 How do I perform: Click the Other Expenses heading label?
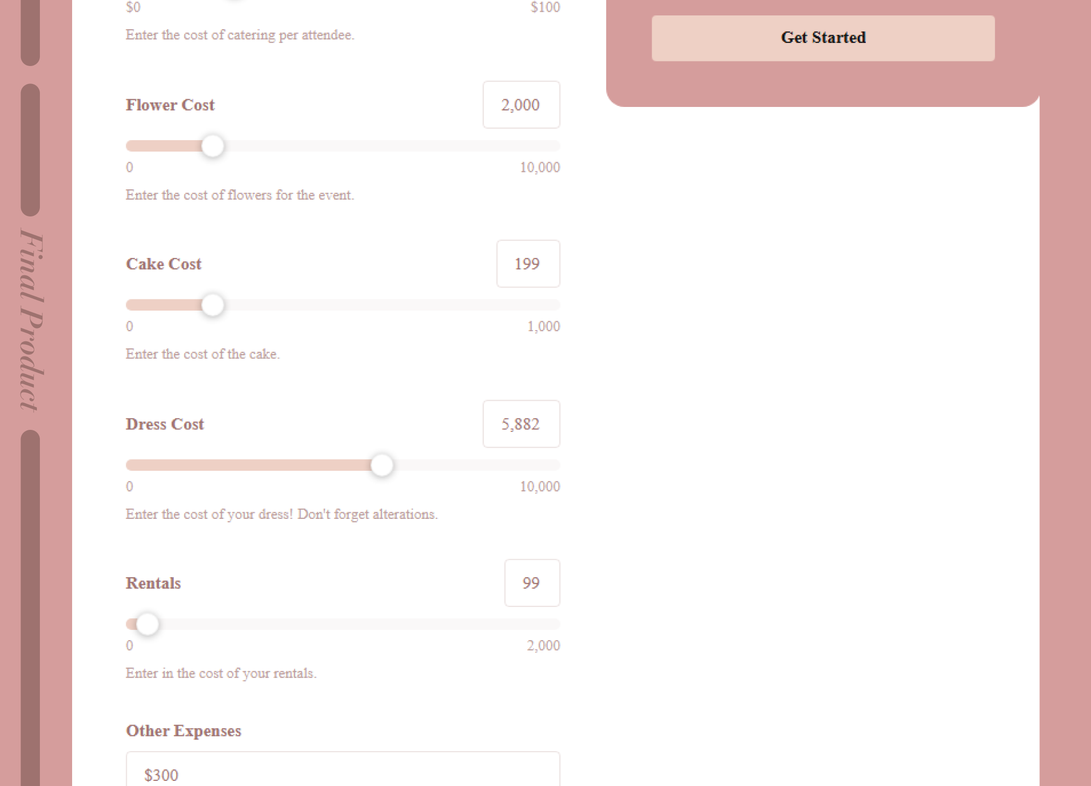tap(183, 731)
